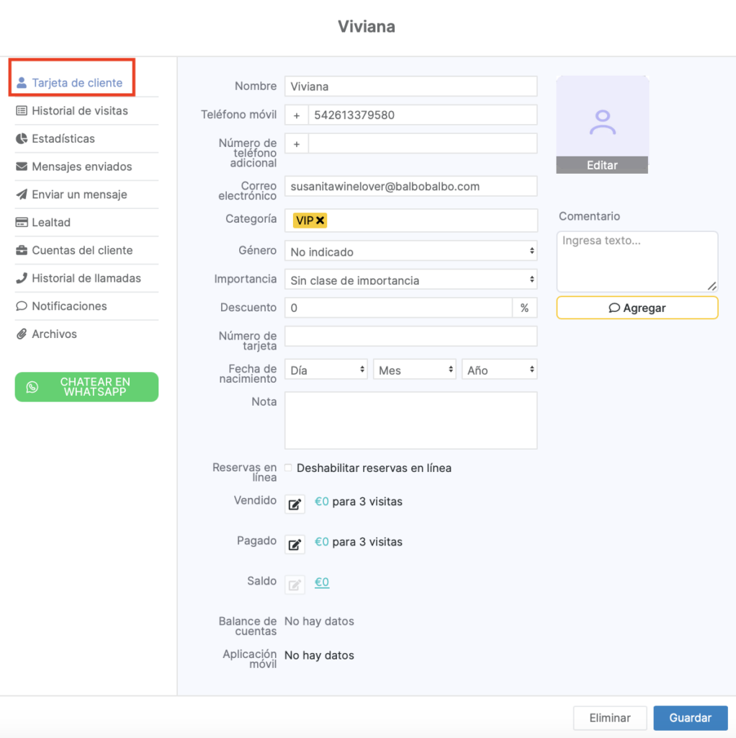Remove the VIP category tag
This screenshot has width=736, height=738.
click(x=320, y=221)
